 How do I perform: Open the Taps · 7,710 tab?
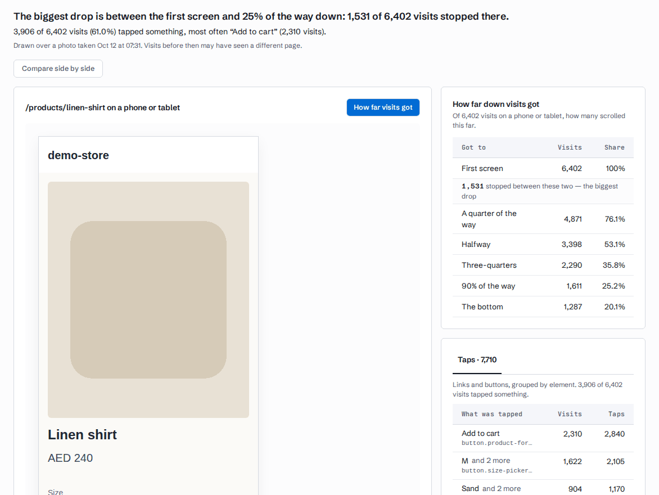pyautogui.click(x=477, y=360)
